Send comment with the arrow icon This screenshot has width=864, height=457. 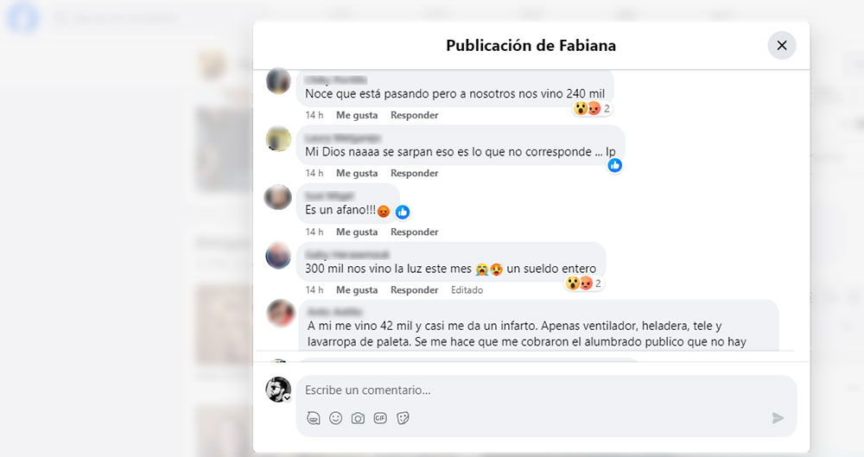click(x=778, y=418)
